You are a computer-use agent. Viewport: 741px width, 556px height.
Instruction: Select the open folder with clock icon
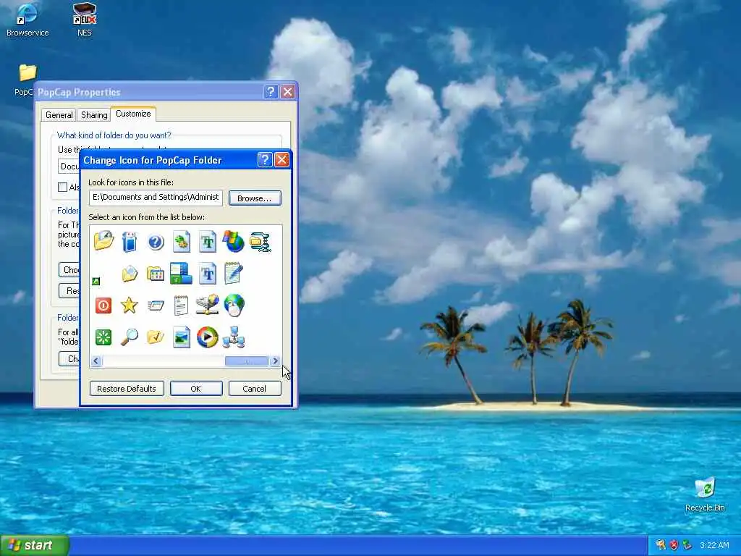pos(103,241)
